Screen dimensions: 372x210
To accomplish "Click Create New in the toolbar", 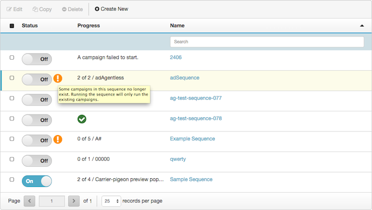I will pos(112,9).
